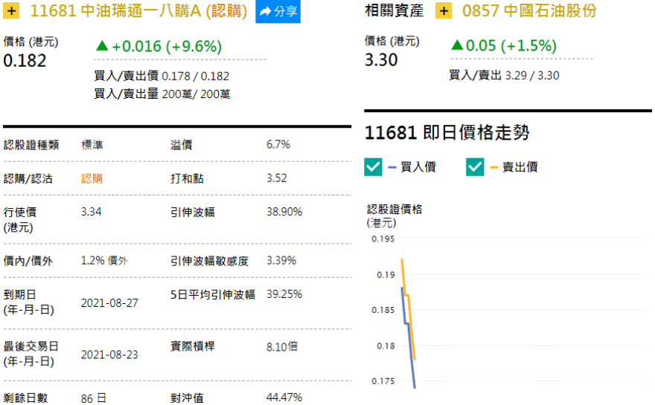Click the 分享 share button

pyautogui.click(x=278, y=11)
